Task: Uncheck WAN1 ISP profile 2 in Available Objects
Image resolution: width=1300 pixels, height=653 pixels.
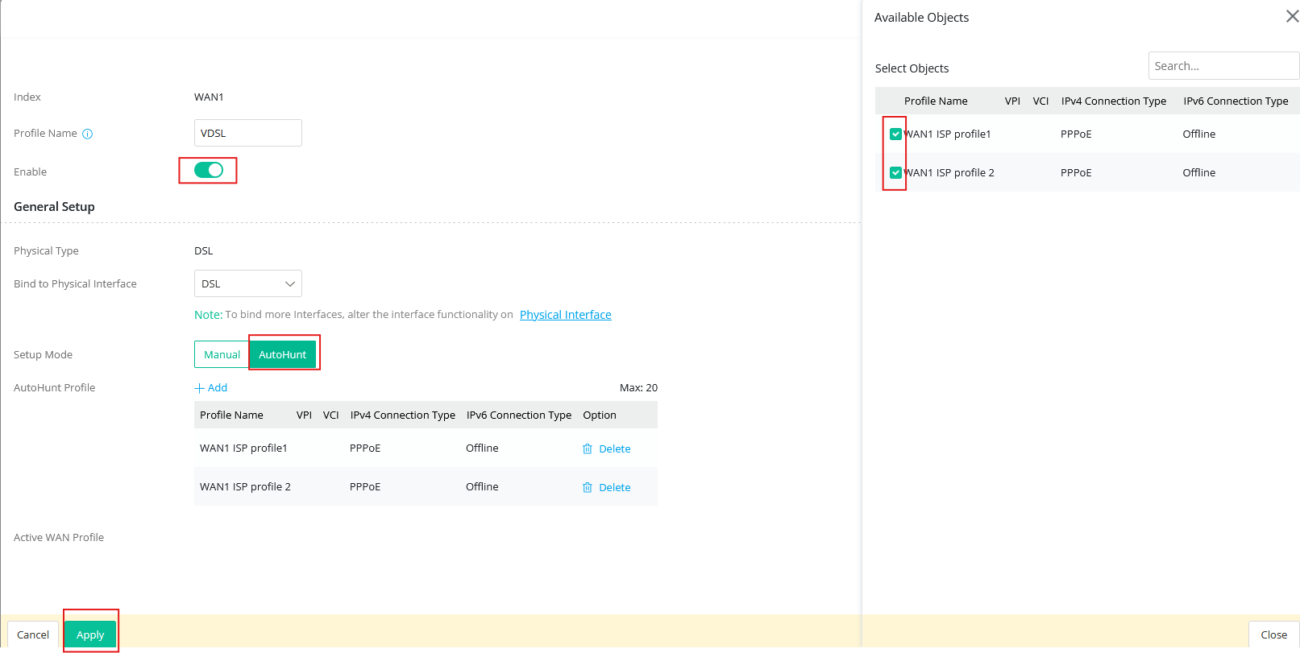Action: coord(895,173)
